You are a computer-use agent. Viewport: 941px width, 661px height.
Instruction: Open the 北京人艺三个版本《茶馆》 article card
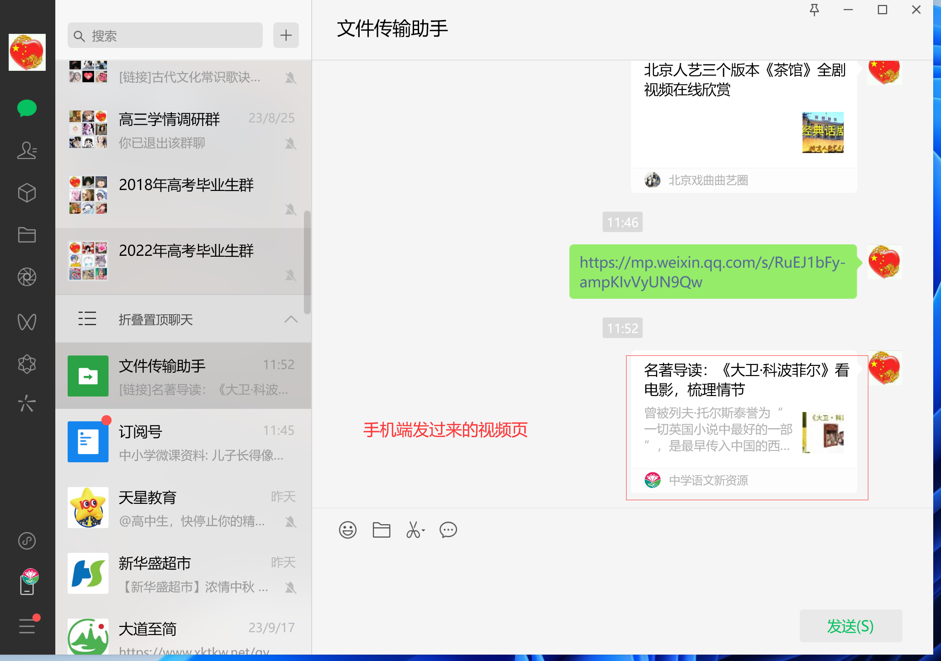[x=744, y=126]
